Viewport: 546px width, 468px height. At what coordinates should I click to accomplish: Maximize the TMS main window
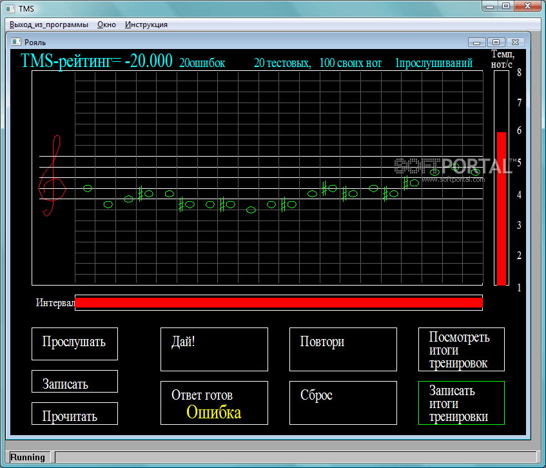click(x=506, y=6)
